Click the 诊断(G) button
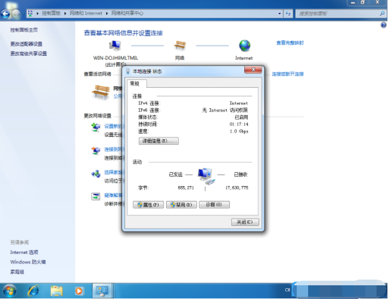The height and width of the screenshot is (299, 388). [215, 205]
